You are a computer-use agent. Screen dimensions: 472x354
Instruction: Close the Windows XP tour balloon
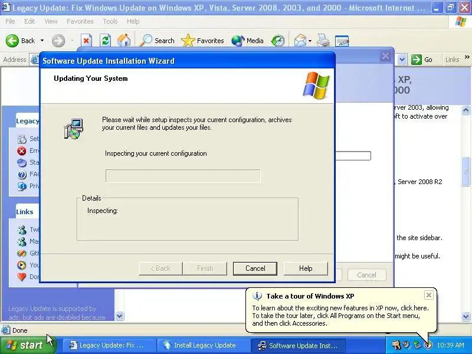(x=429, y=295)
